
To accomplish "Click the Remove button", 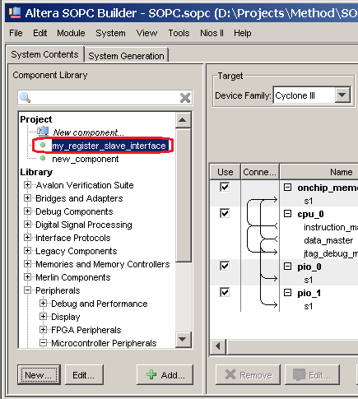I will tap(248, 374).
